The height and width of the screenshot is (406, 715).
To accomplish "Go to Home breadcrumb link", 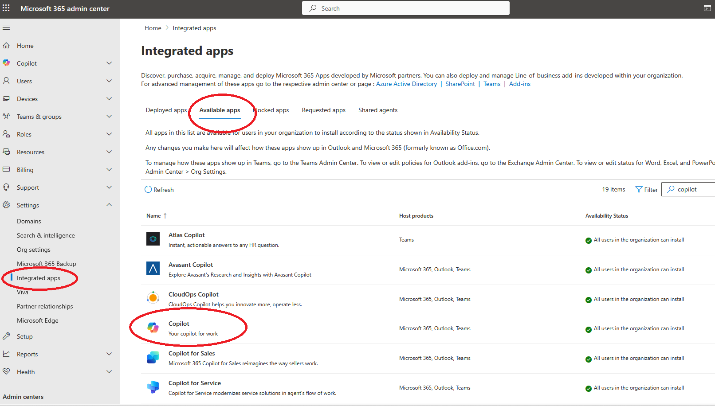I will pos(153,28).
